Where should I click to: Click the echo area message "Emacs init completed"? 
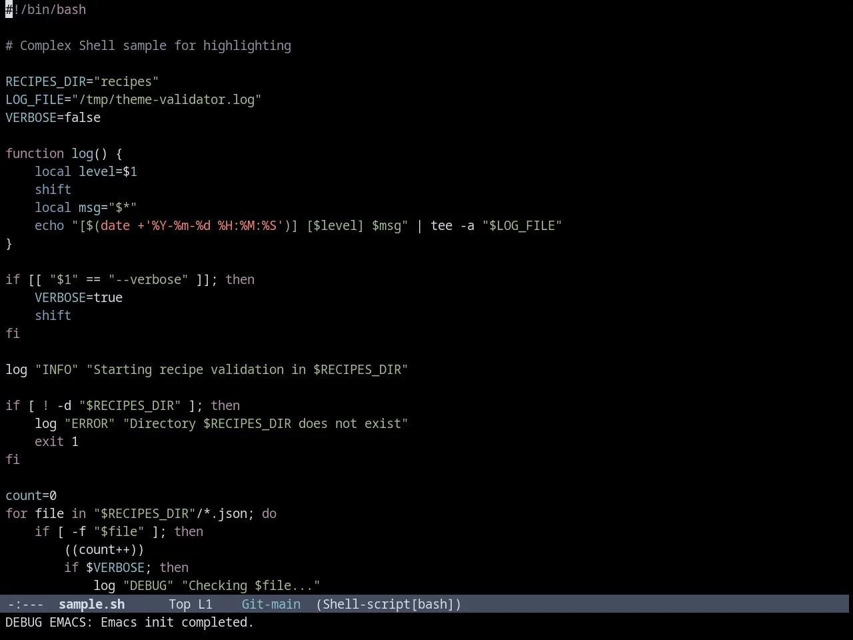pos(177,623)
